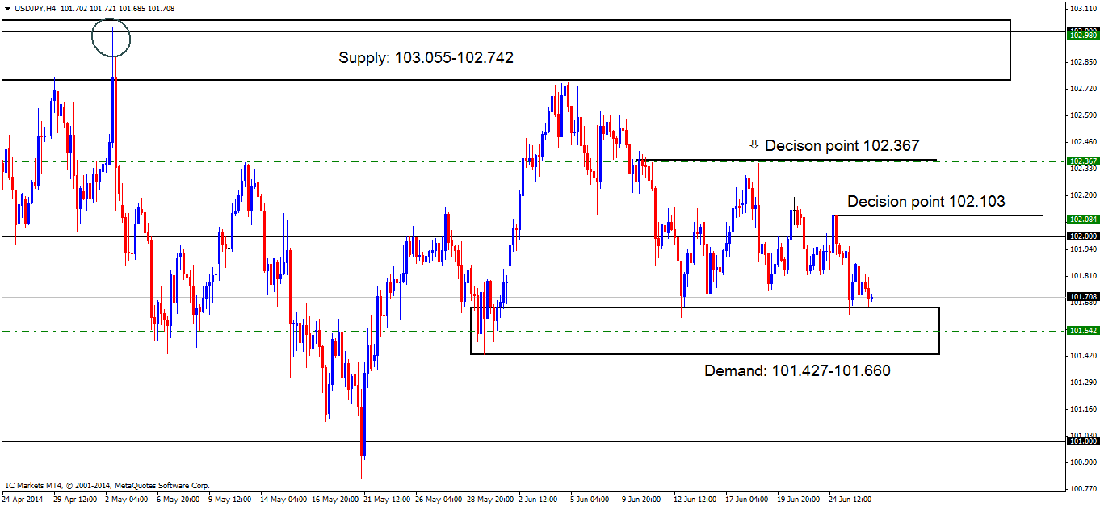The width and height of the screenshot is (1100, 506).
Task: Click the 103.110 value on price axis
Action: 1082,8
